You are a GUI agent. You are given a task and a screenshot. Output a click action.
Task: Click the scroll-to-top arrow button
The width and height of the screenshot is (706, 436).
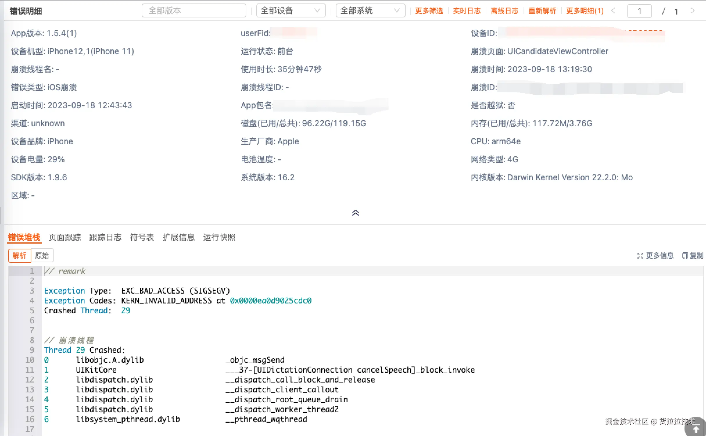click(696, 428)
